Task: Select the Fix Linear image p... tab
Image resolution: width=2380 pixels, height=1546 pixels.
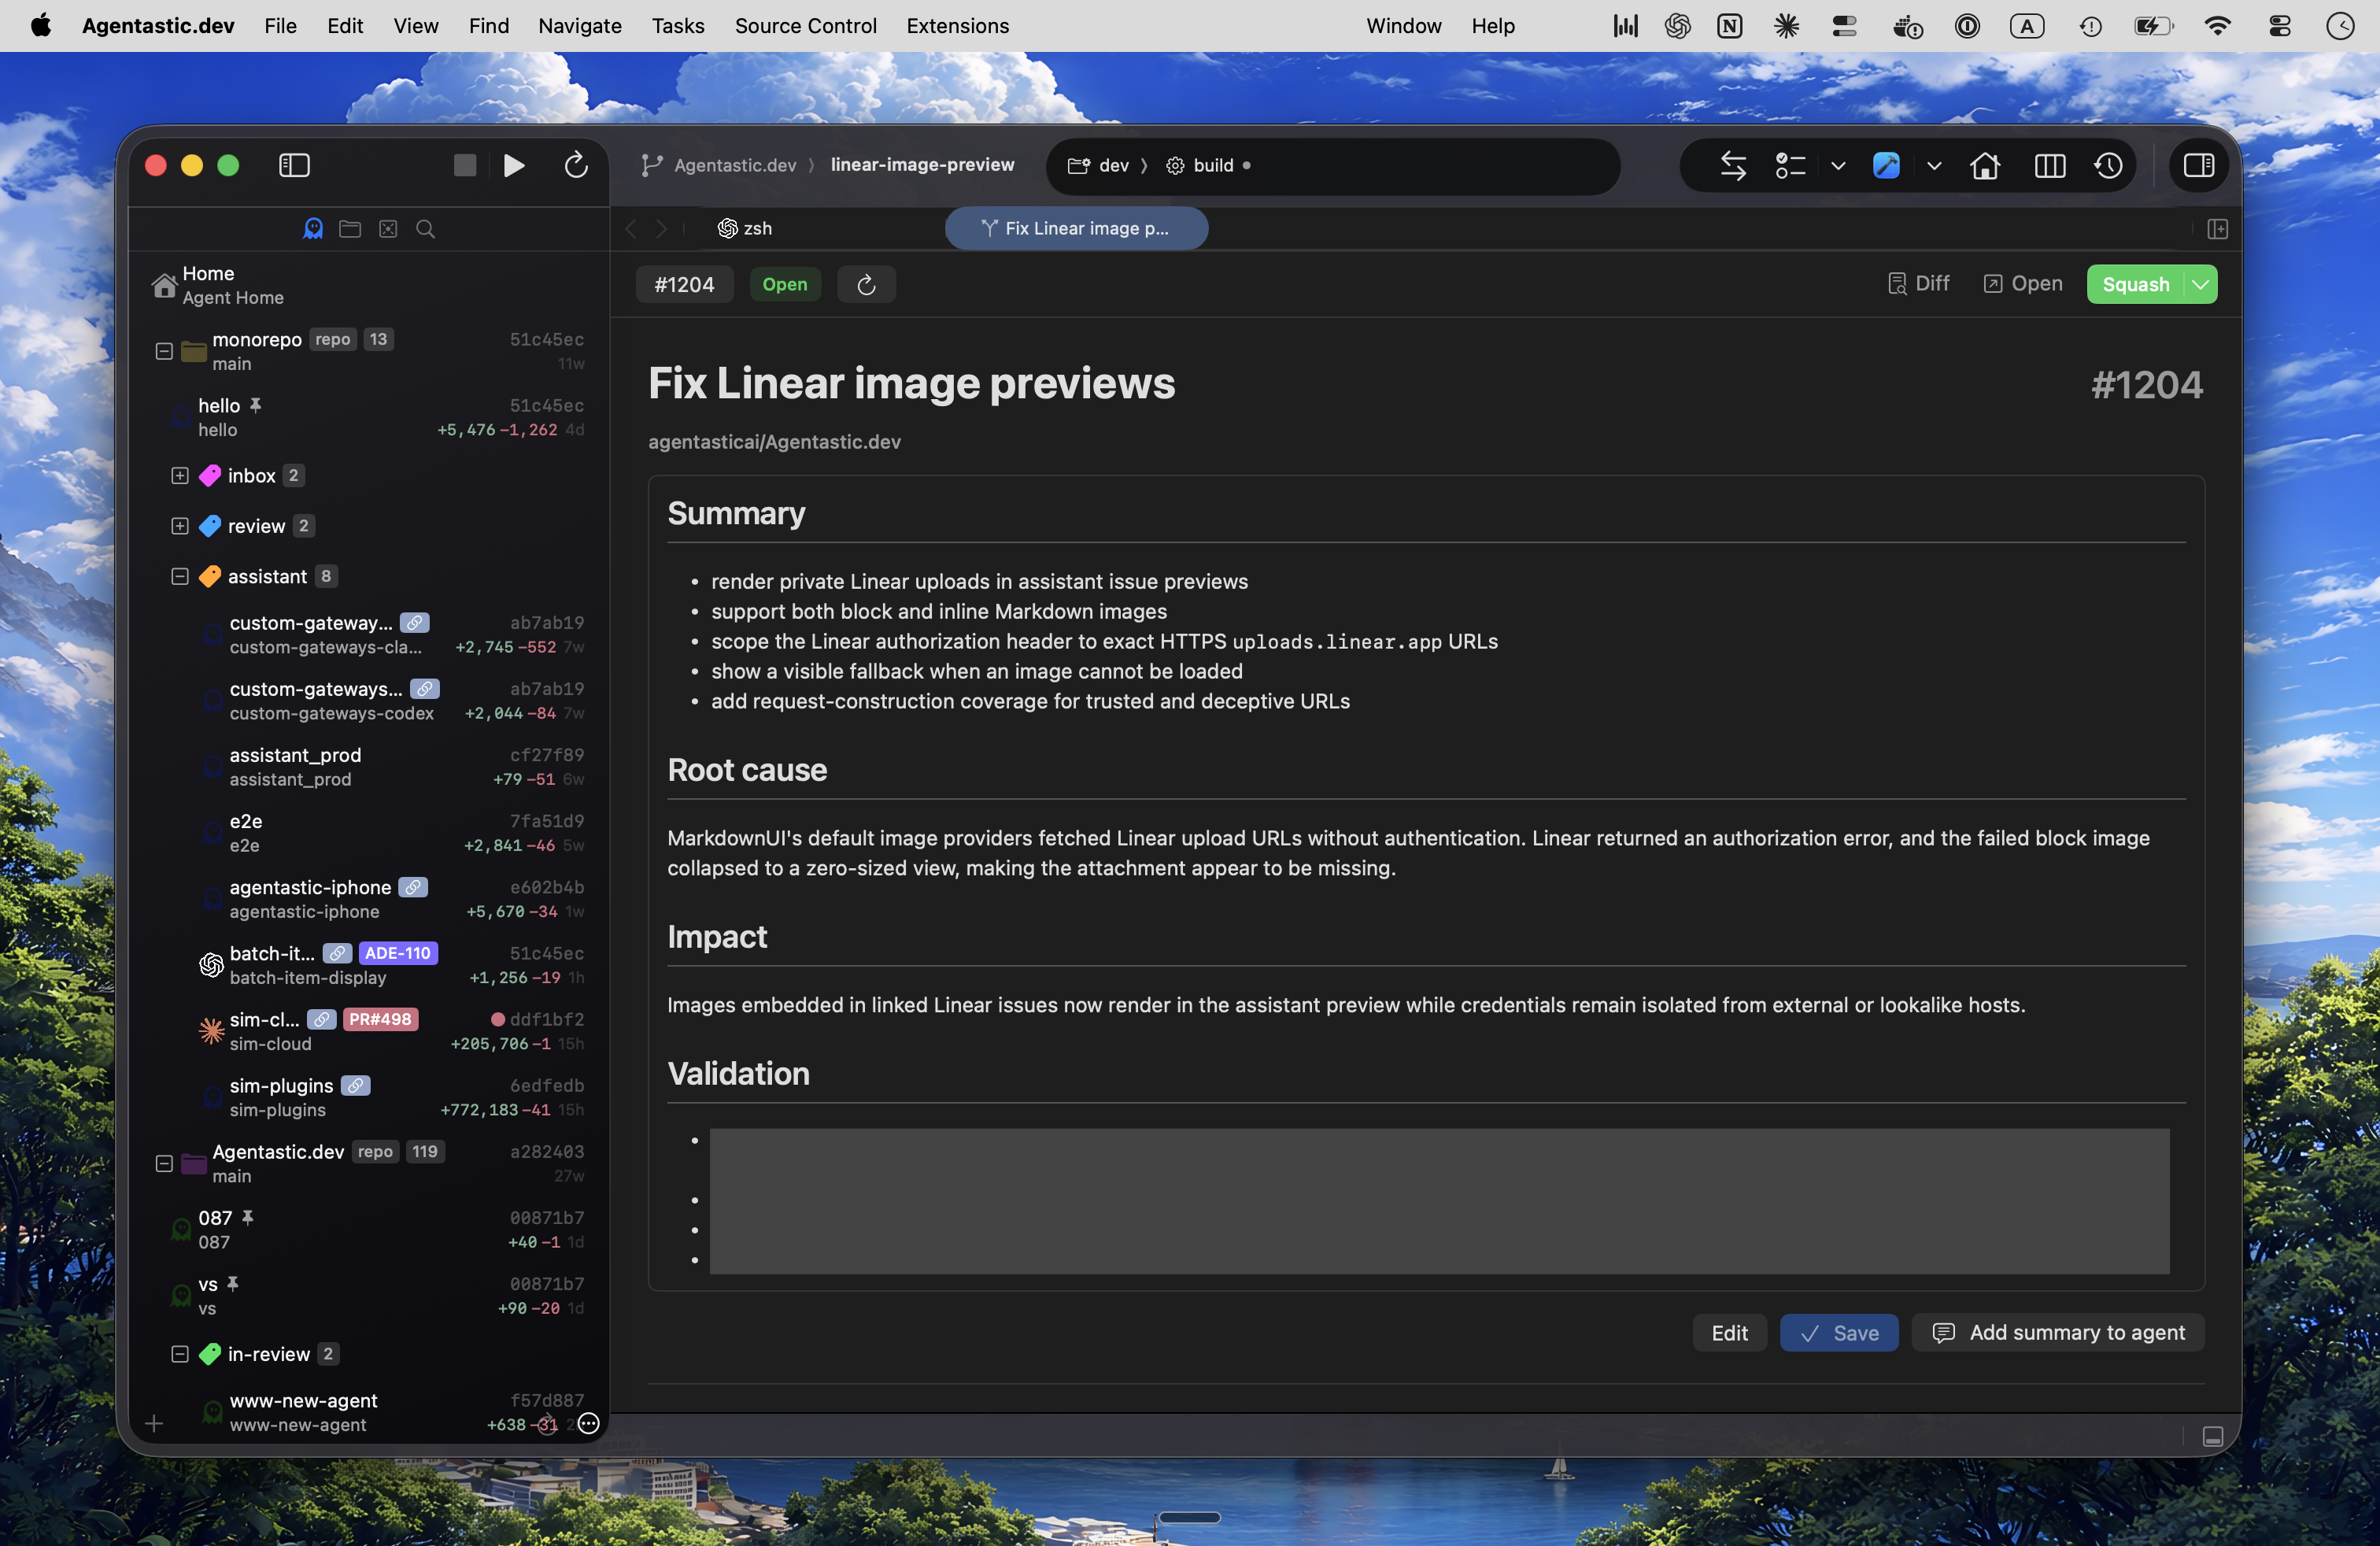Action: click(x=1076, y=228)
